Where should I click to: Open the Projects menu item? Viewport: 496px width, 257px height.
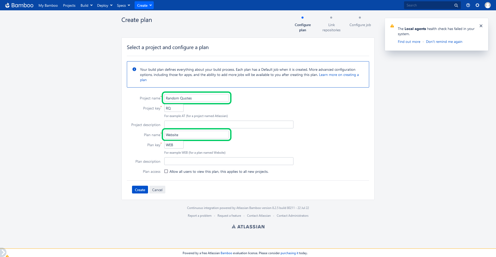pyautogui.click(x=69, y=5)
